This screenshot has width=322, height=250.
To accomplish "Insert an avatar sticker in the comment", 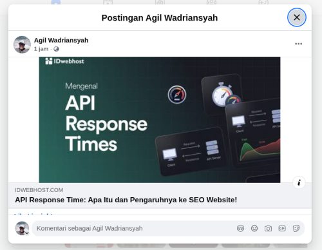I will pyautogui.click(x=240, y=228).
